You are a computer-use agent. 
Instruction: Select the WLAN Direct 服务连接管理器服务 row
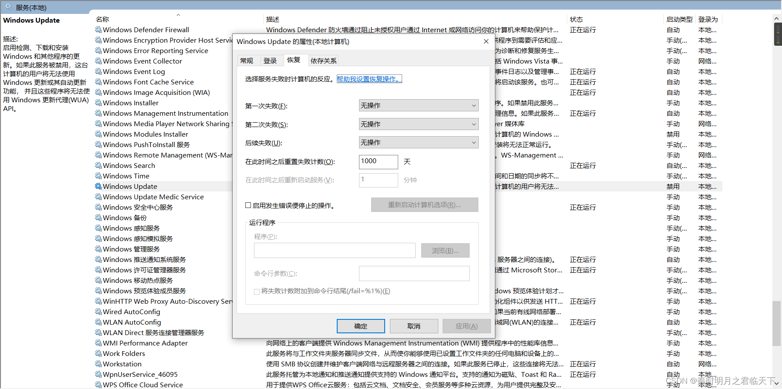point(163,332)
